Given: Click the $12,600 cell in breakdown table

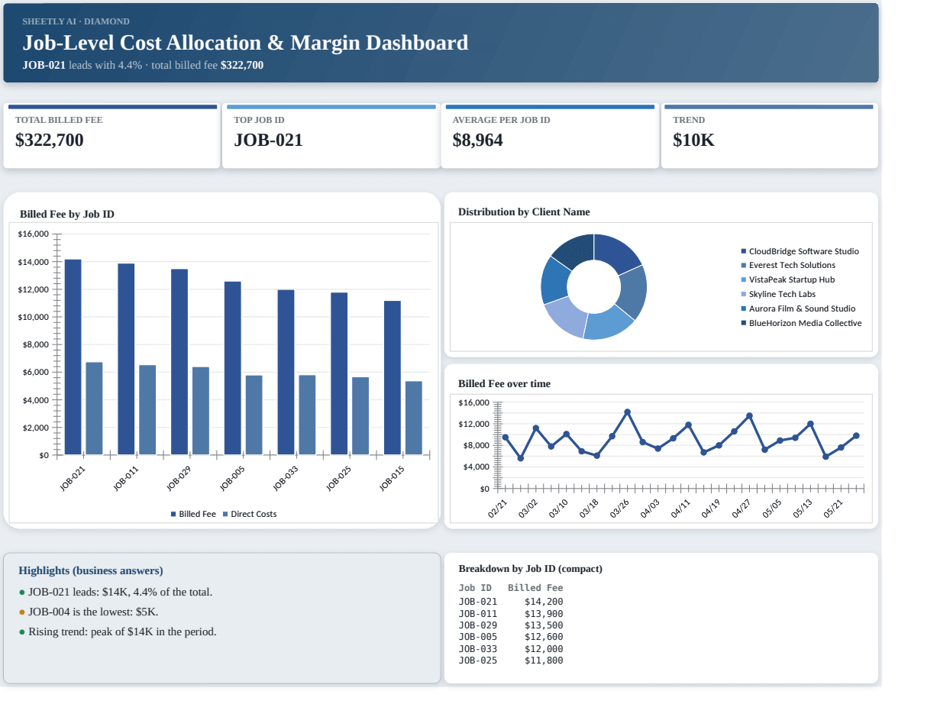Looking at the screenshot, I should [544, 637].
